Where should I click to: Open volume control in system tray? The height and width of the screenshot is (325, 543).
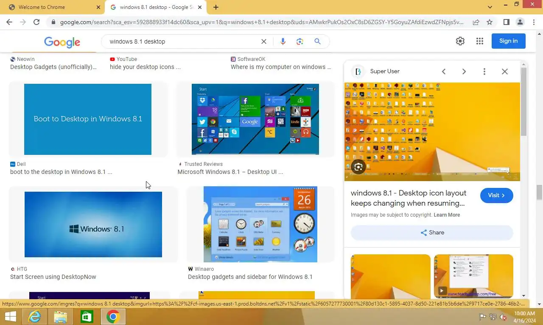tap(503, 317)
